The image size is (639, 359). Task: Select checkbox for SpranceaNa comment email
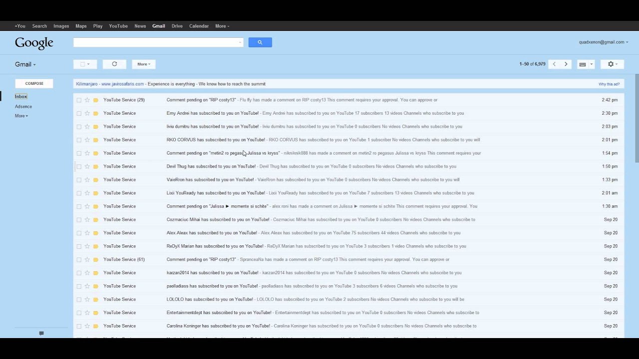tap(79, 260)
